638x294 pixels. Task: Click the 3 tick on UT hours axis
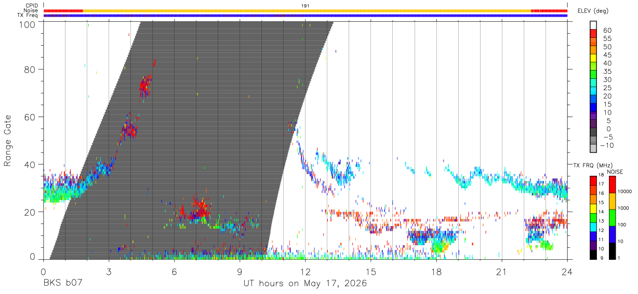click(x=109, y=272)
